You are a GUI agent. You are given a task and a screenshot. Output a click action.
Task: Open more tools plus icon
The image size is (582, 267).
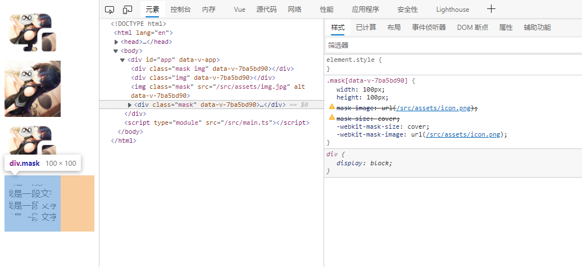point(491,9)
